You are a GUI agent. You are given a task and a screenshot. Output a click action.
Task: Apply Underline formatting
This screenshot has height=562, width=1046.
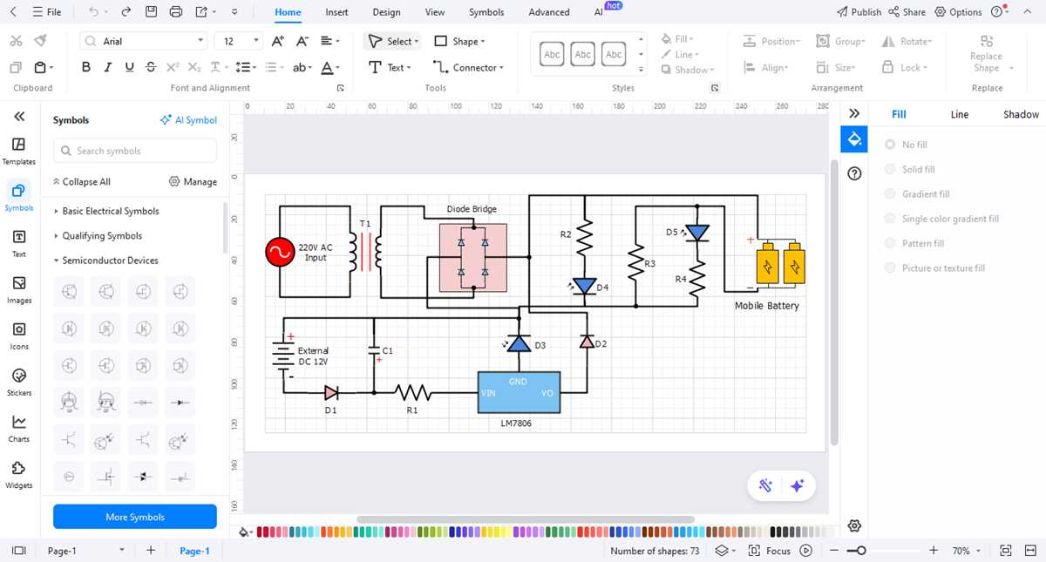(129, 67)
